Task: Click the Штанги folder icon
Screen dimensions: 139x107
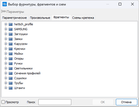Action: click(11, 88)
